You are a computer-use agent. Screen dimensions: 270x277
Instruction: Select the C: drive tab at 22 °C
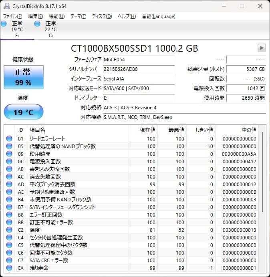click(50, 29)
